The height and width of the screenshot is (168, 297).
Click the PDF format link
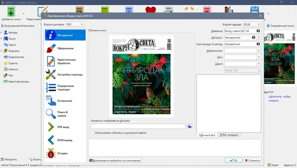[x=271, y=92]
